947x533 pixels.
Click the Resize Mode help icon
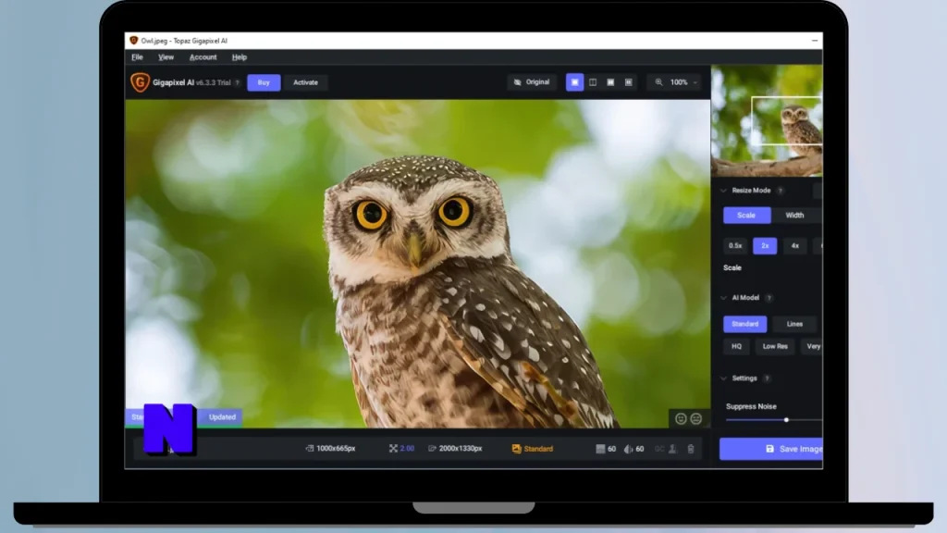coord(781,191)
